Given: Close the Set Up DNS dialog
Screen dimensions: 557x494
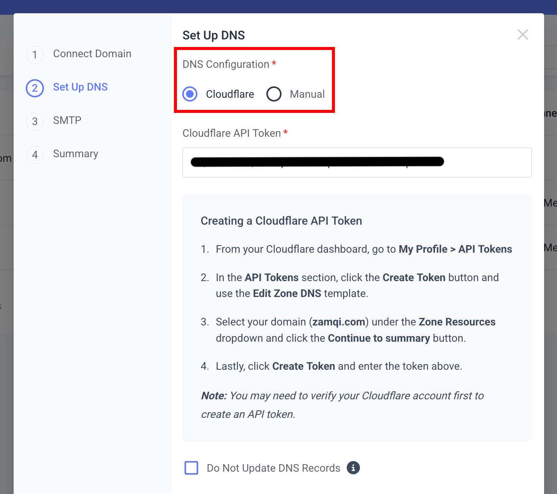Looking at the screenshot, I should coord(523,34).
